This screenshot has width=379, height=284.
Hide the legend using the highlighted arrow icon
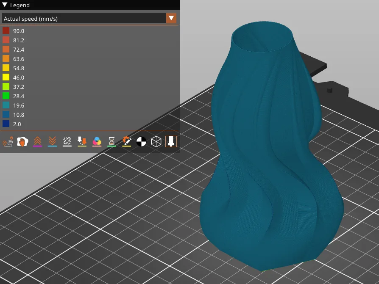pos(170,141)
